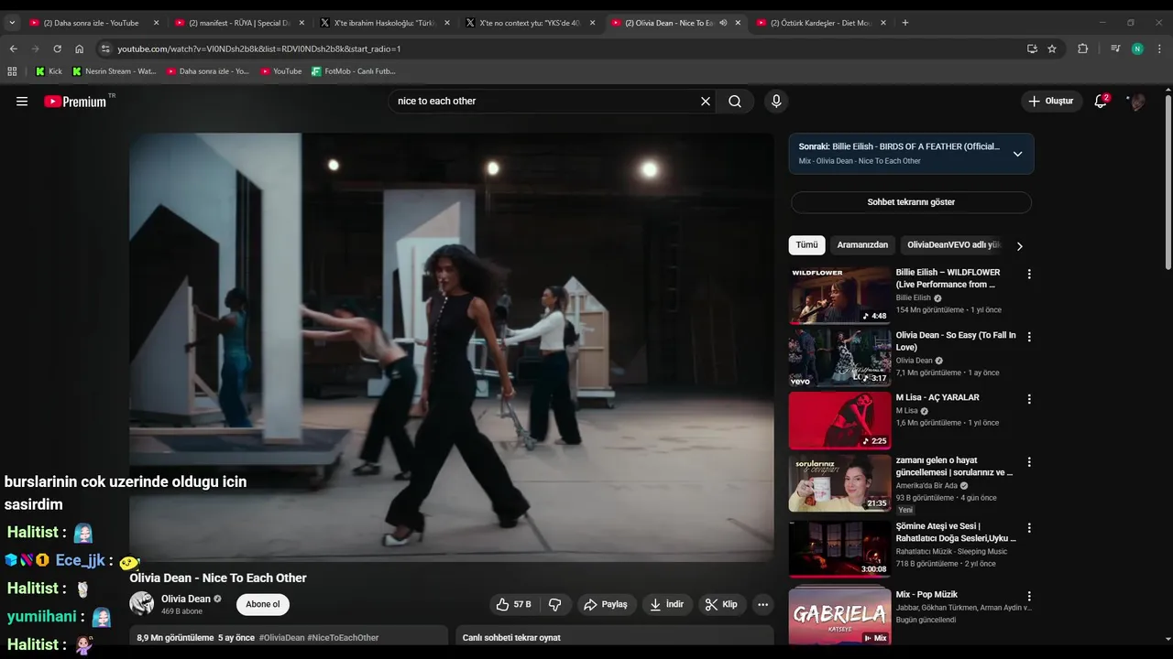This screenshot has height=659, width=1173.
Task: Like the video with thumbs up
Action: point(513,604)
